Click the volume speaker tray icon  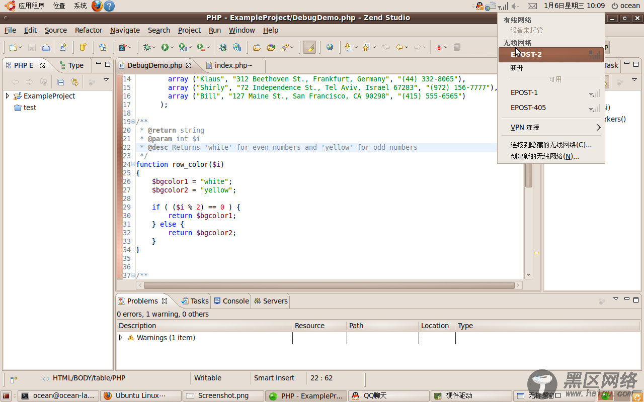pos(515,6)
